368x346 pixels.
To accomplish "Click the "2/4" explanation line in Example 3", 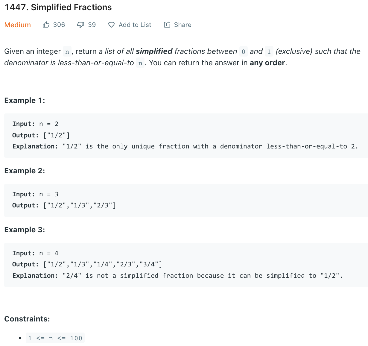I will pos(177,275).
